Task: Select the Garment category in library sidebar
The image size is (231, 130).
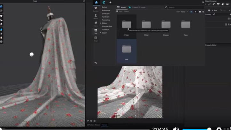Action: 96,9
